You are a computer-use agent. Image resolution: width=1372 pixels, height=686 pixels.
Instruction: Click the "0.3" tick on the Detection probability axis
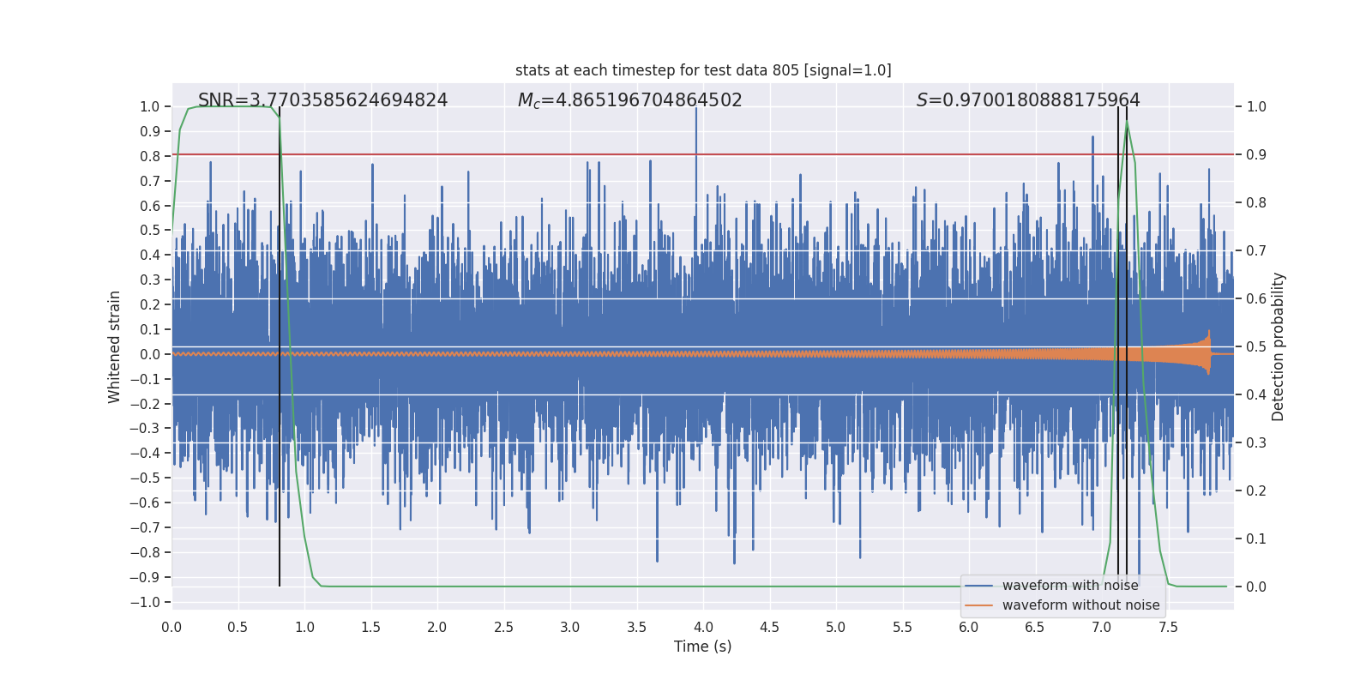click(1256, 443)
